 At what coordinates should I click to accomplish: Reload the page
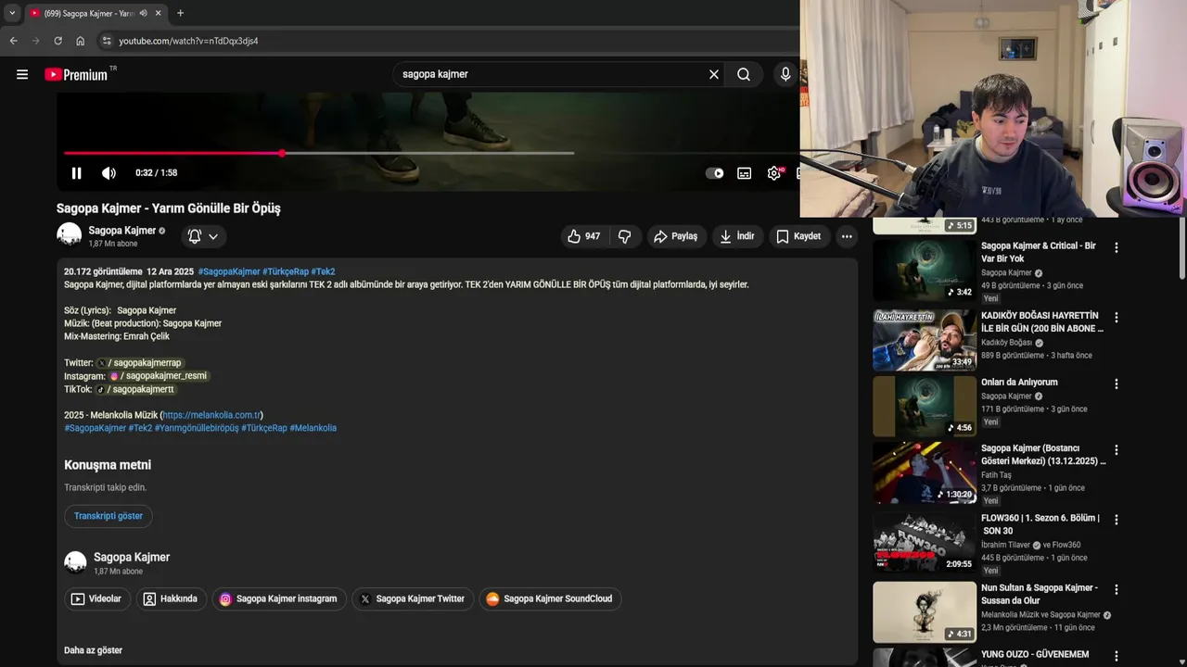pyautogui.click(x=57, y=41)
